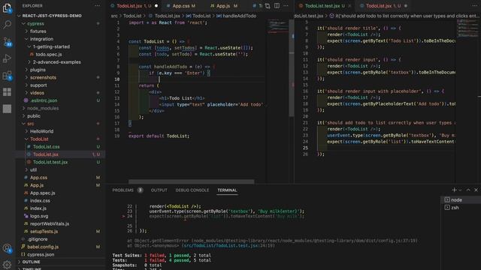Viewport: 481px width, 270px height.
Task: Add a new terminal with plus icon
Action: [454, 190]
